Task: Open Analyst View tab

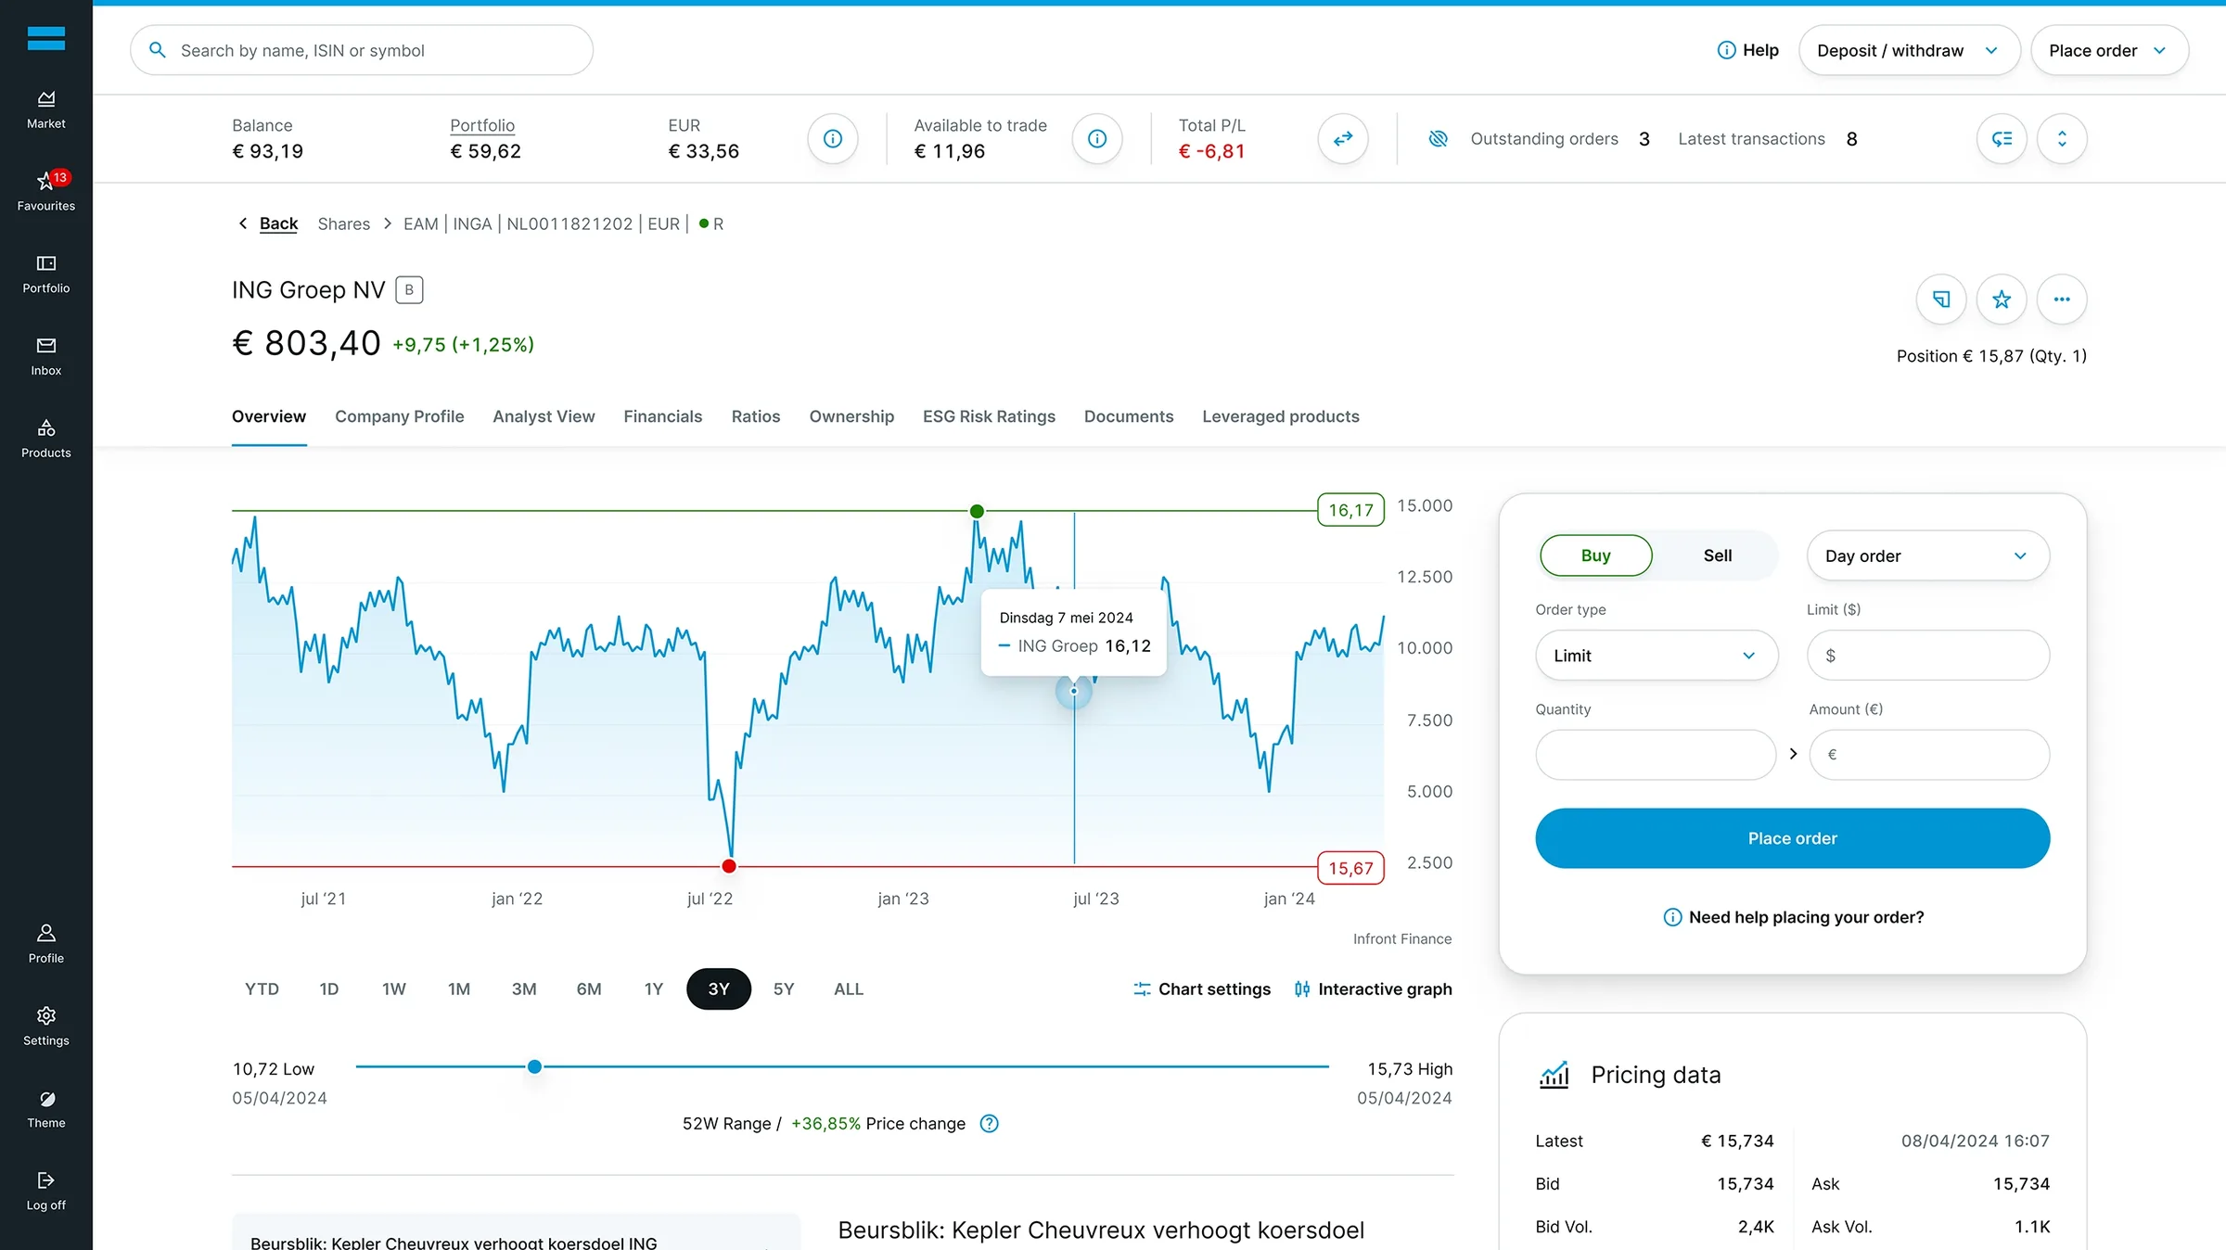Action: tap(544, 416)
